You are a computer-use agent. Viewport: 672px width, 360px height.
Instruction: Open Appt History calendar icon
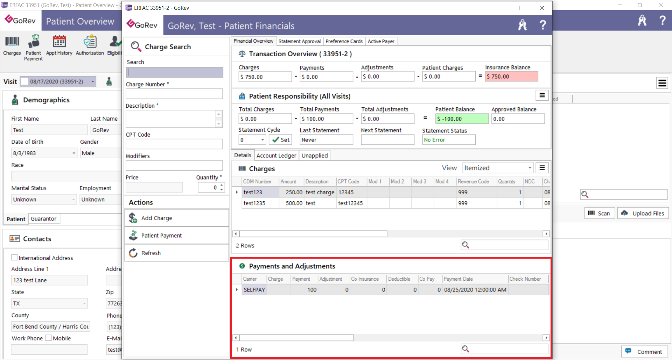tap(59, 45)
